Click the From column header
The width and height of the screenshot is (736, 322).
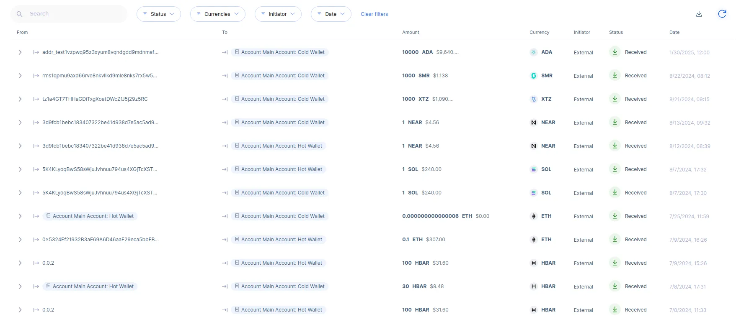tap(22, 32)
